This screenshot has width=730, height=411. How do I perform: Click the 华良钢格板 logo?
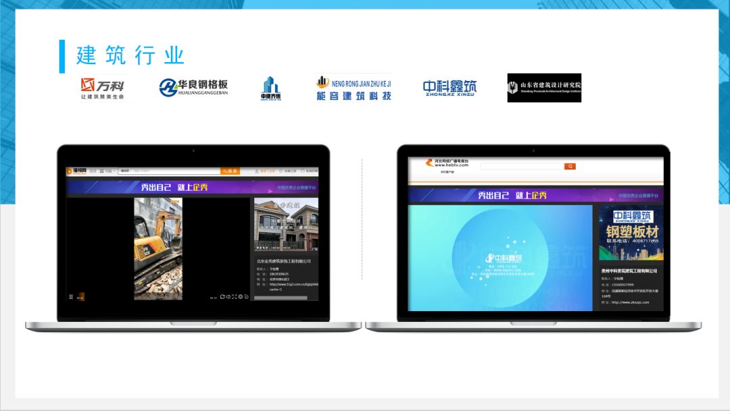click(x=194, y=87)
